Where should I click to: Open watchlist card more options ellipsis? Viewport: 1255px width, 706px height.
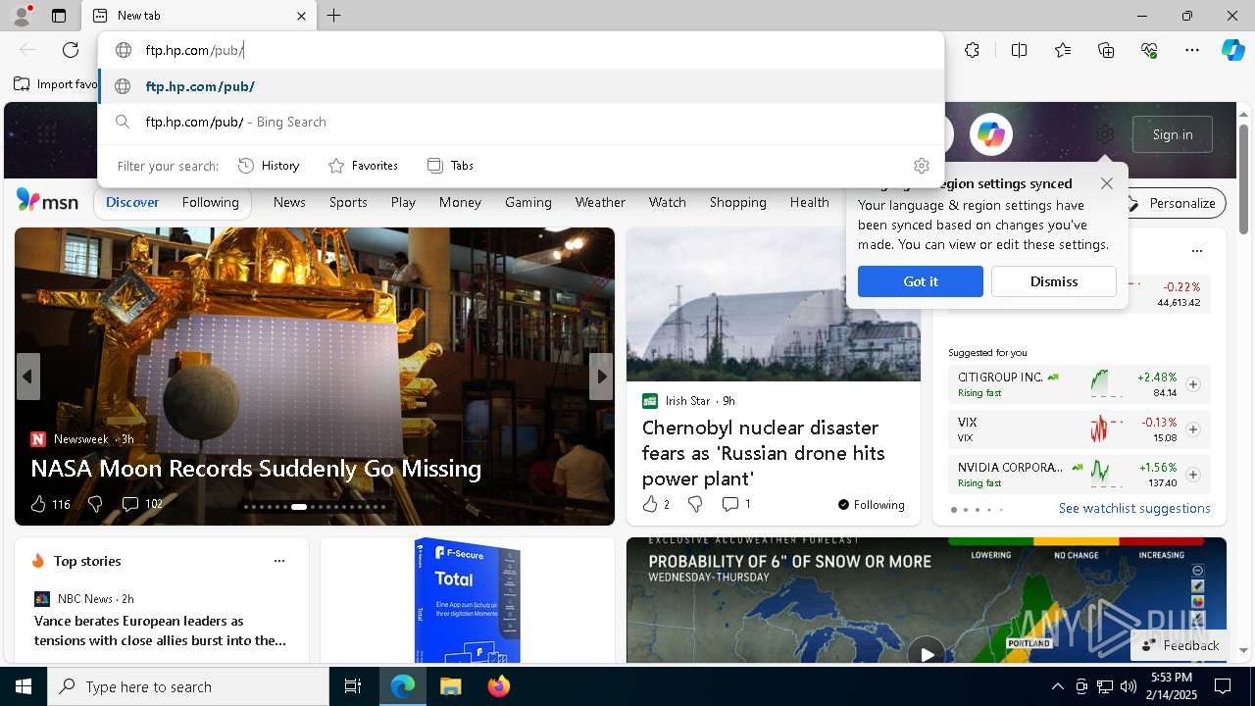[1196, 251]
